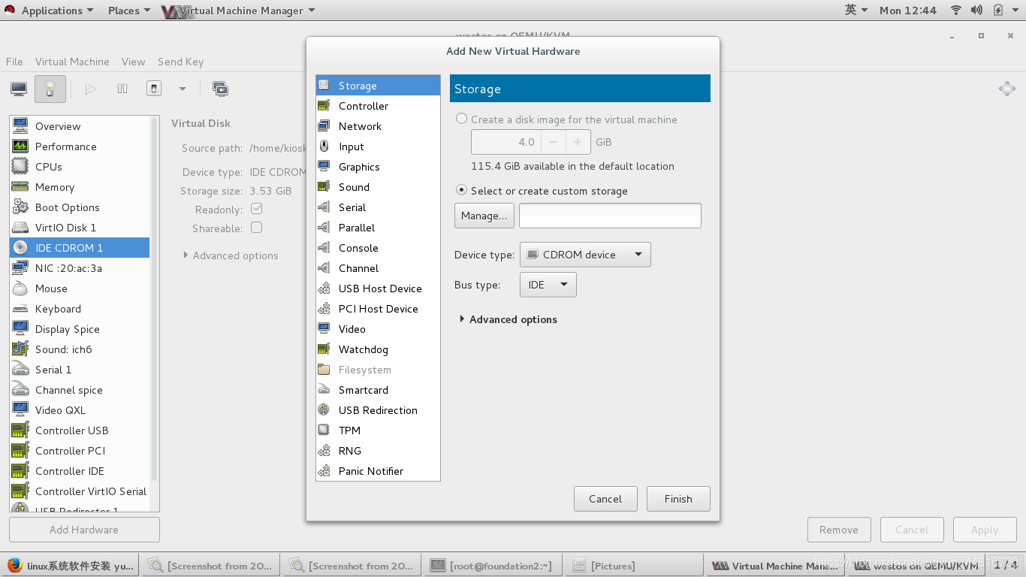Select Create a disk image radio button

pyautogui.click(x=462, y=119)
